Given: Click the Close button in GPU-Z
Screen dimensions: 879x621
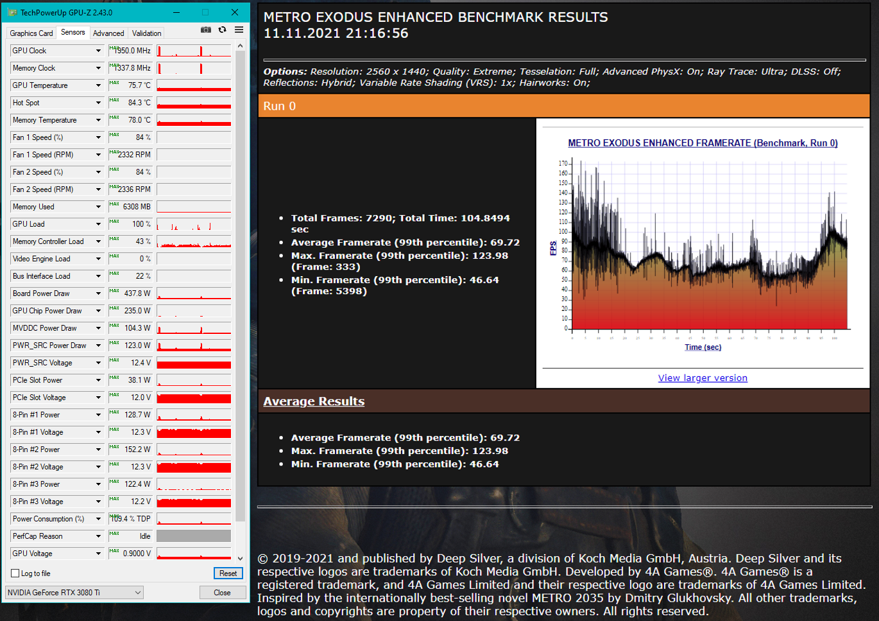Looking at the screenshot, I should click(x=222, y=593).
